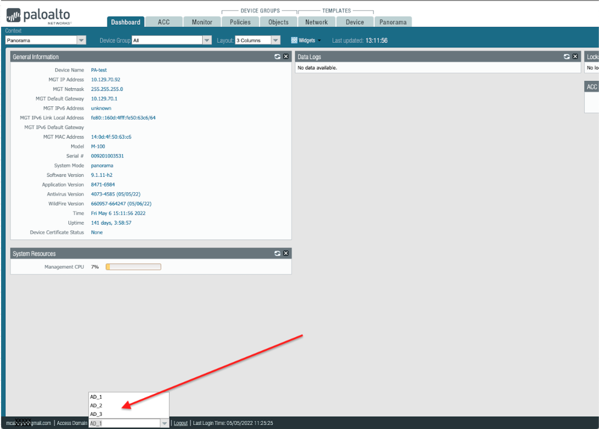This screenshot has height=429, width=599.
Task: Refresh the System Resources widget
Action: point(277,253)
